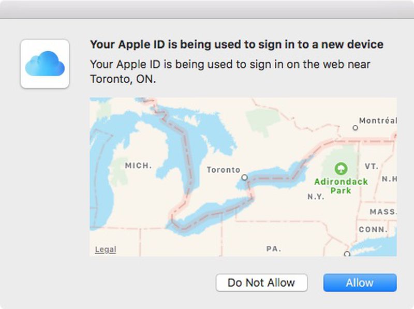This screenshot has height=309, width=414.
Task: Click the MICH. region label on the map
Action: click(137, 166)
